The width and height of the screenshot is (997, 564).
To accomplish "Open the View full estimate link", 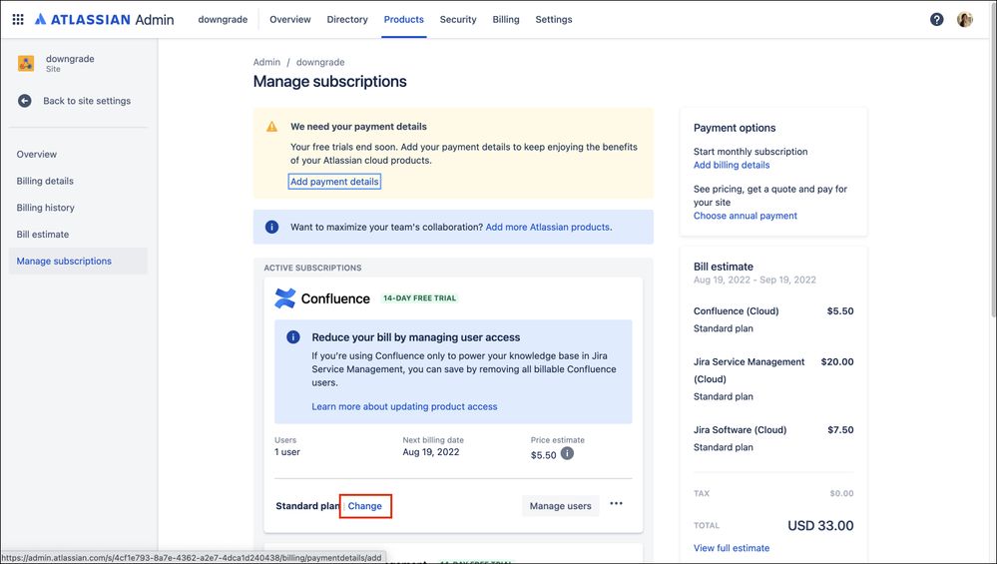I will [732, 548].
